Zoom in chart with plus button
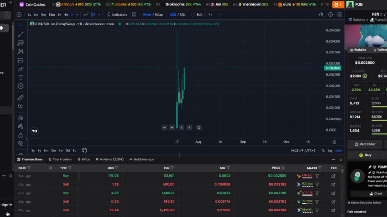 pyautogui.click(x=172, y=127)
